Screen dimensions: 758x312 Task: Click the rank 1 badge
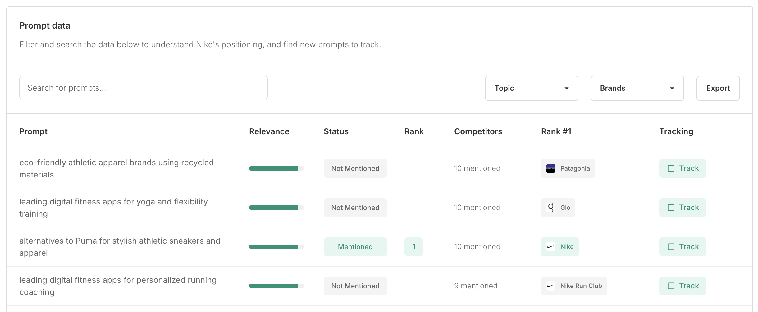point(413,247)
